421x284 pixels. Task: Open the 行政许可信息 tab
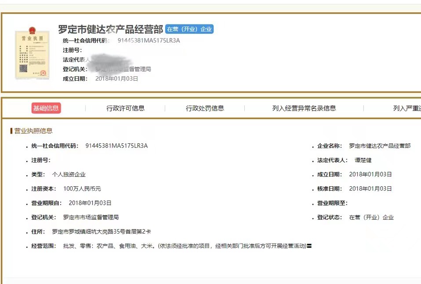(125, 108)
